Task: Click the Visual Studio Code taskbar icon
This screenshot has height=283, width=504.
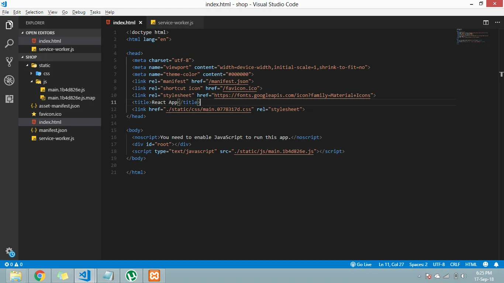Action: point(85,276)
